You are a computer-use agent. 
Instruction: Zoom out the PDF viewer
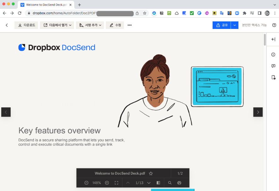[86, 183]
